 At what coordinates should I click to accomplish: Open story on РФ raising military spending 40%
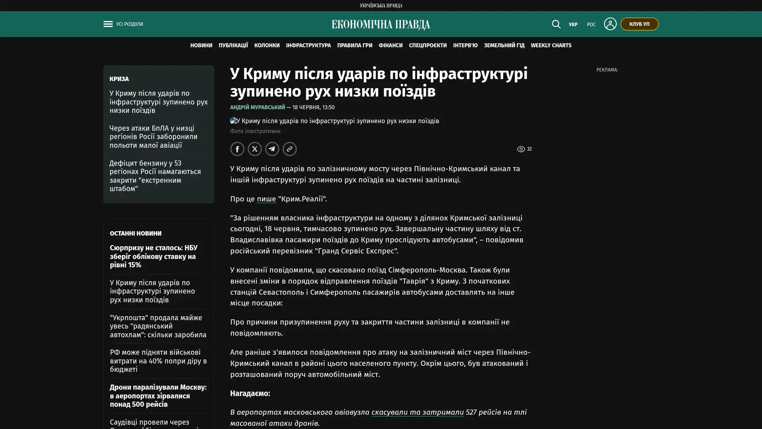158,361
